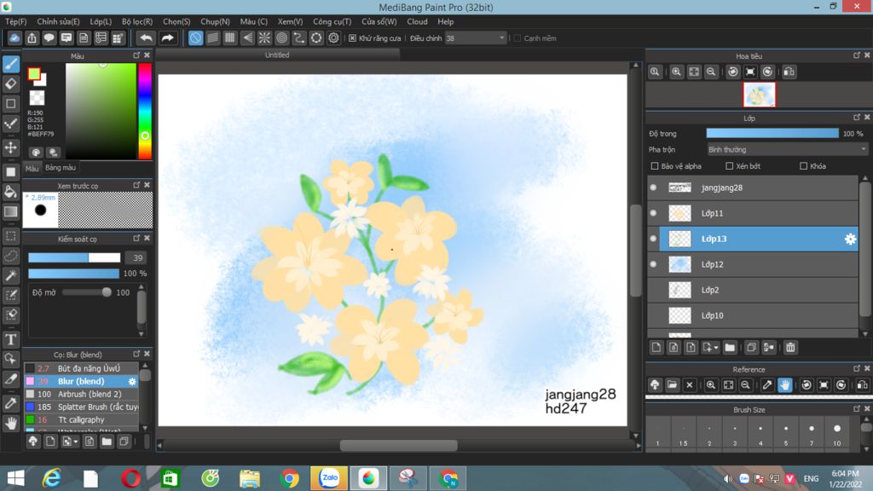Switch to the Untitled document tab
The image size is (873, 491).
277,55
